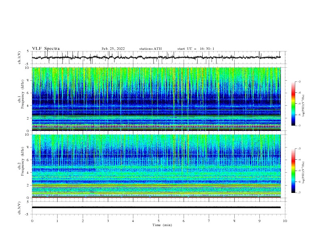Screen dimensions: 321x248
Task: Click the "Time (min)" axis label
Action: point(162,225)
